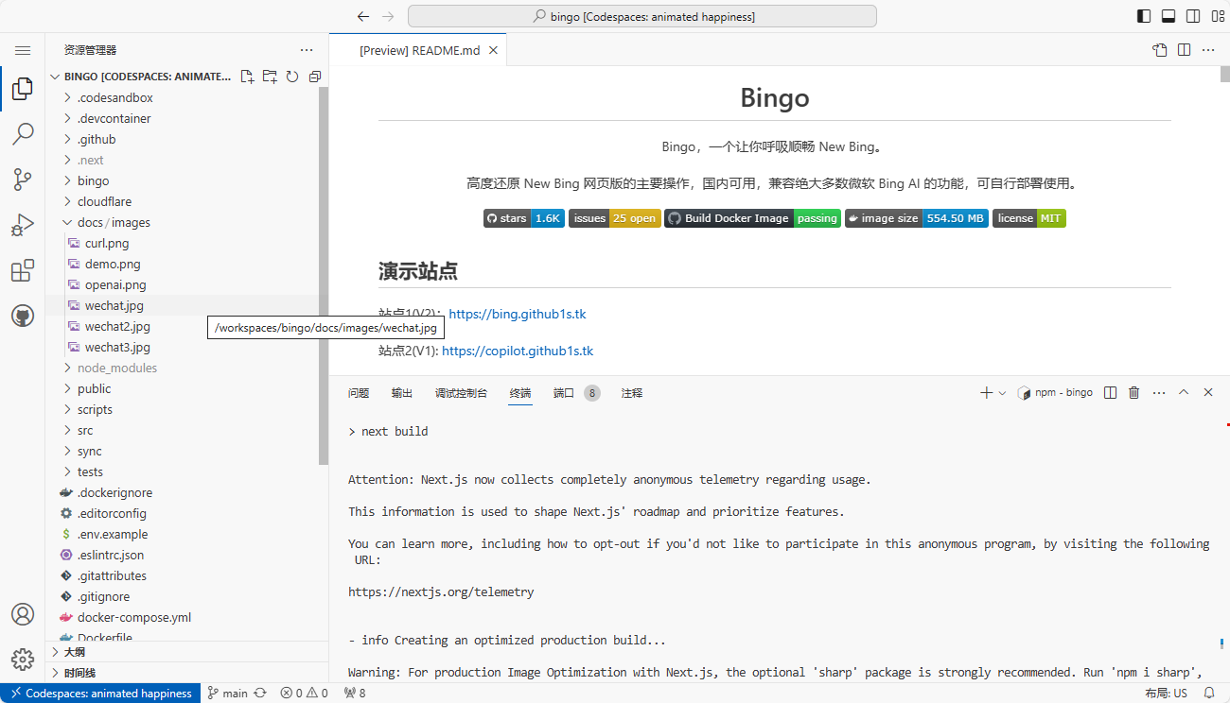This screenshot has height=703, width=1230.
Task: Collapse the docs/images folder
Action: tap(187, 222)
